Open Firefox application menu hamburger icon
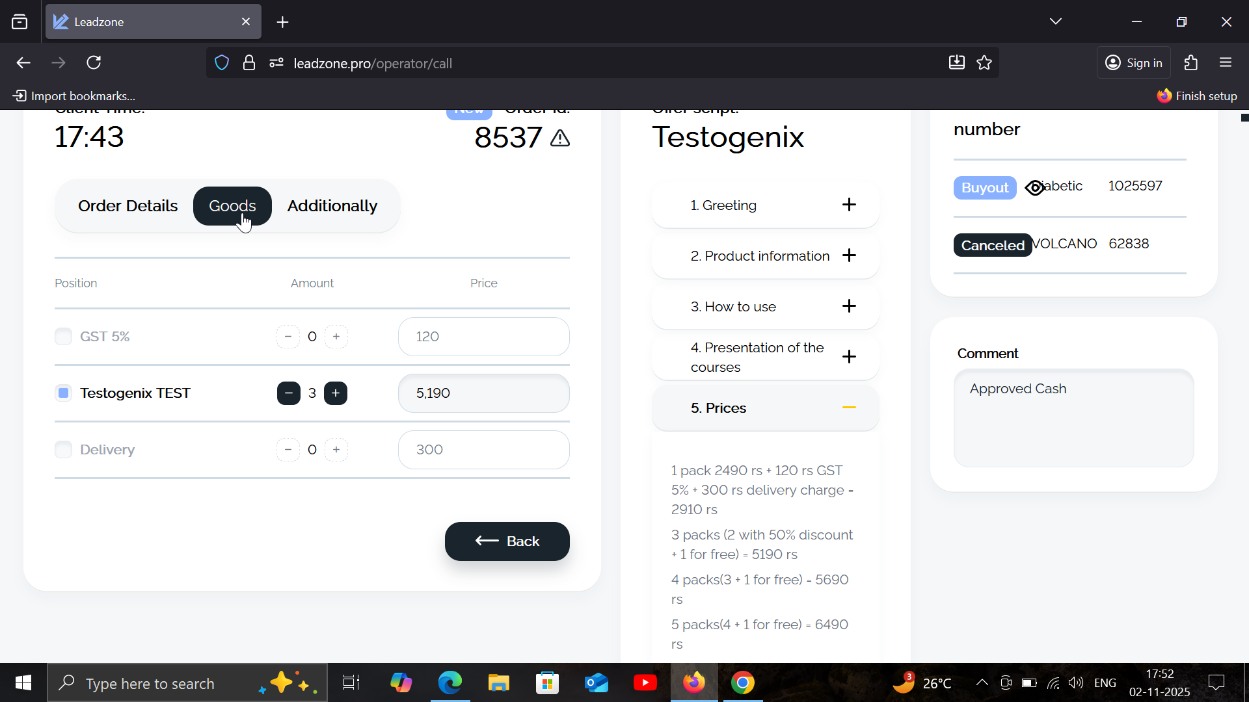Image resolution: width=1249 pixels, height=702 pixels. tap(1226, 63)
